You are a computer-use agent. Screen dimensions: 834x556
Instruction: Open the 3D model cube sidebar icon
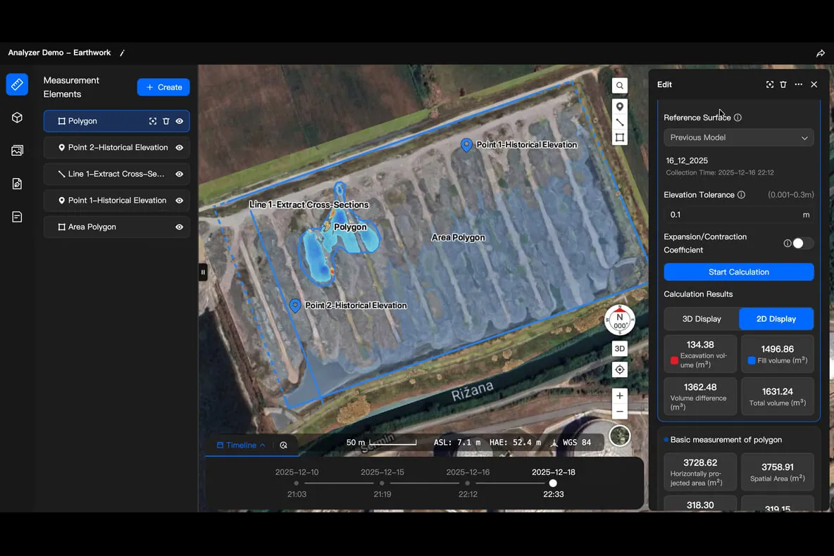(17, 118)
